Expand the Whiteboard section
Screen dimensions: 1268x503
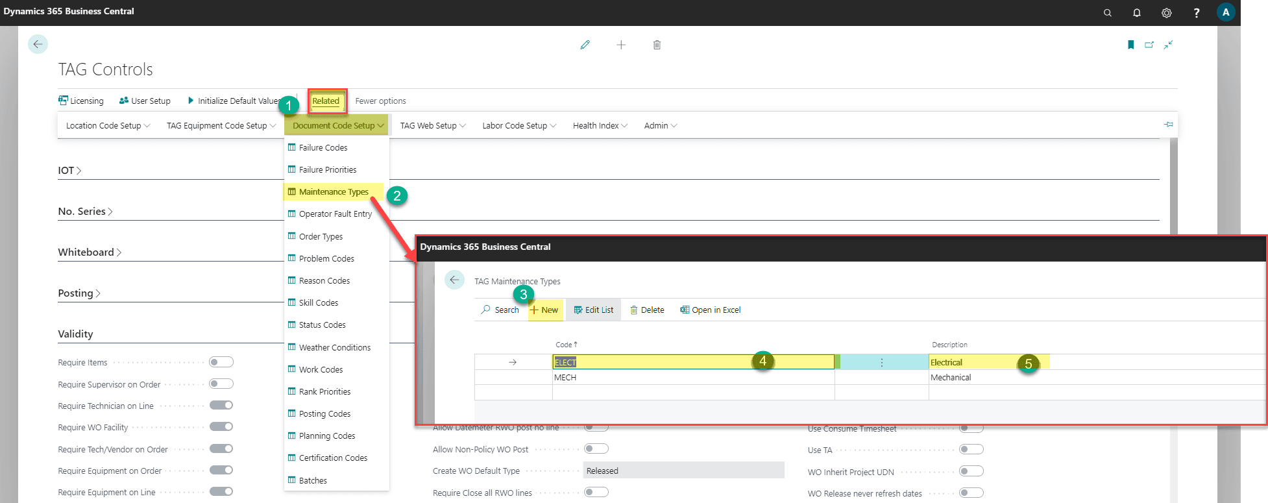click(x=90, y=252)
